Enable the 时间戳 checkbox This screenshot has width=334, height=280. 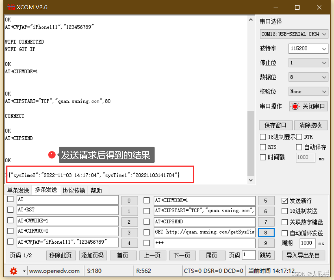click(x=263, y=157)
